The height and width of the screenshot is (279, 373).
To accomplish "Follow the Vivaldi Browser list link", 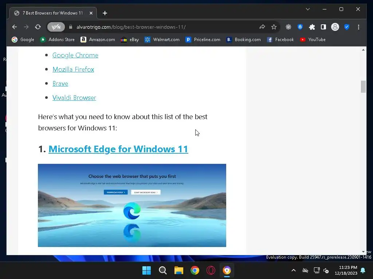I will (74, 98).
